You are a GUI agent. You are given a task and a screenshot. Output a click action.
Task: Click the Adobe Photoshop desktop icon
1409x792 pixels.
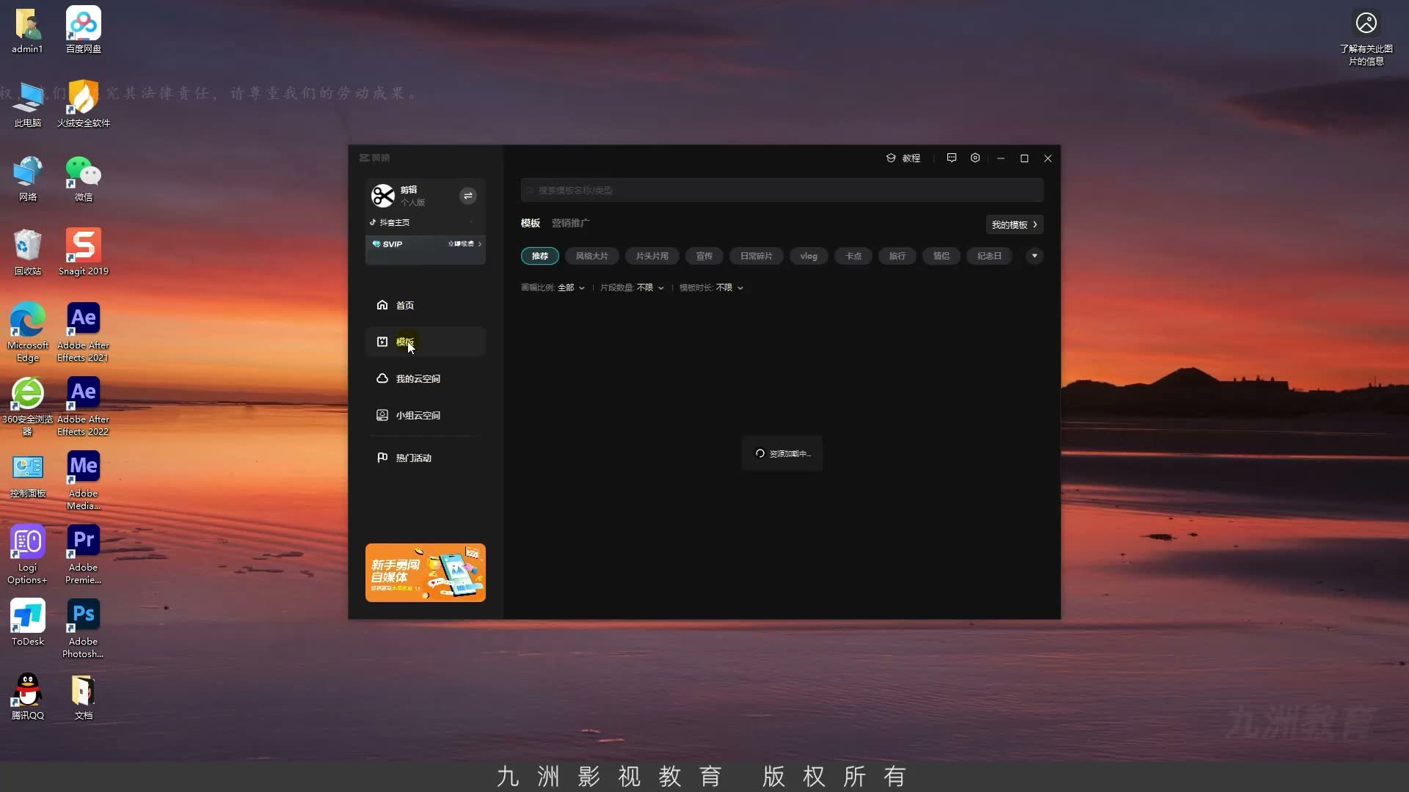tap(84, 628)
